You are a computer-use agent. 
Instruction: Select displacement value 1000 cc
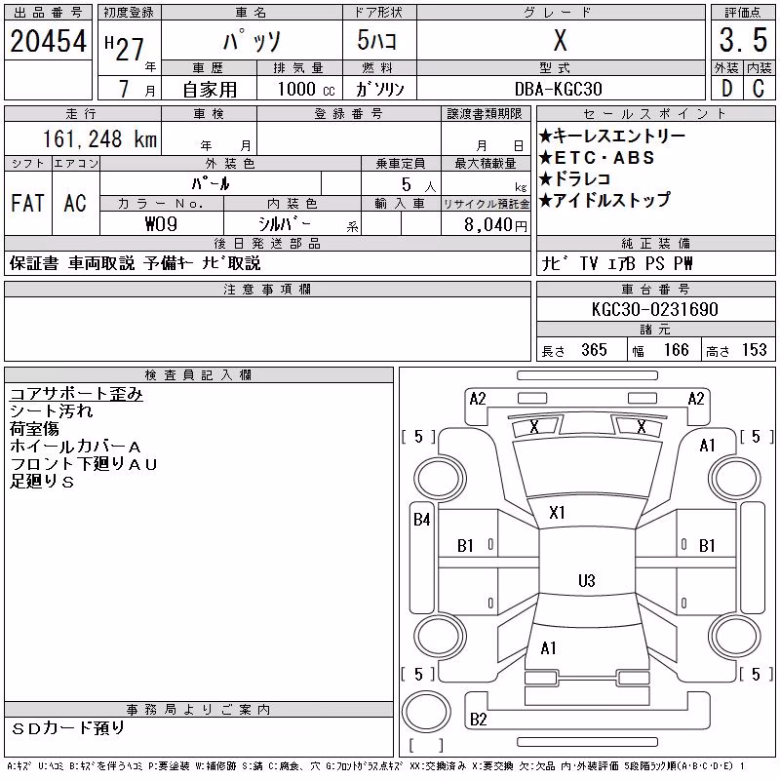(x=306, y=89)
